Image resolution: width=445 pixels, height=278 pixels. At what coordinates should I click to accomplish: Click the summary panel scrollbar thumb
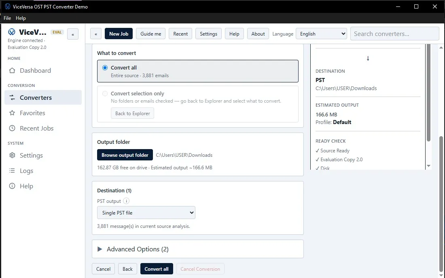point(428,93)
